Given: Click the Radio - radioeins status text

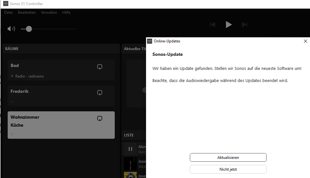Looking at the screenshot, I should [x=29, y=76].
